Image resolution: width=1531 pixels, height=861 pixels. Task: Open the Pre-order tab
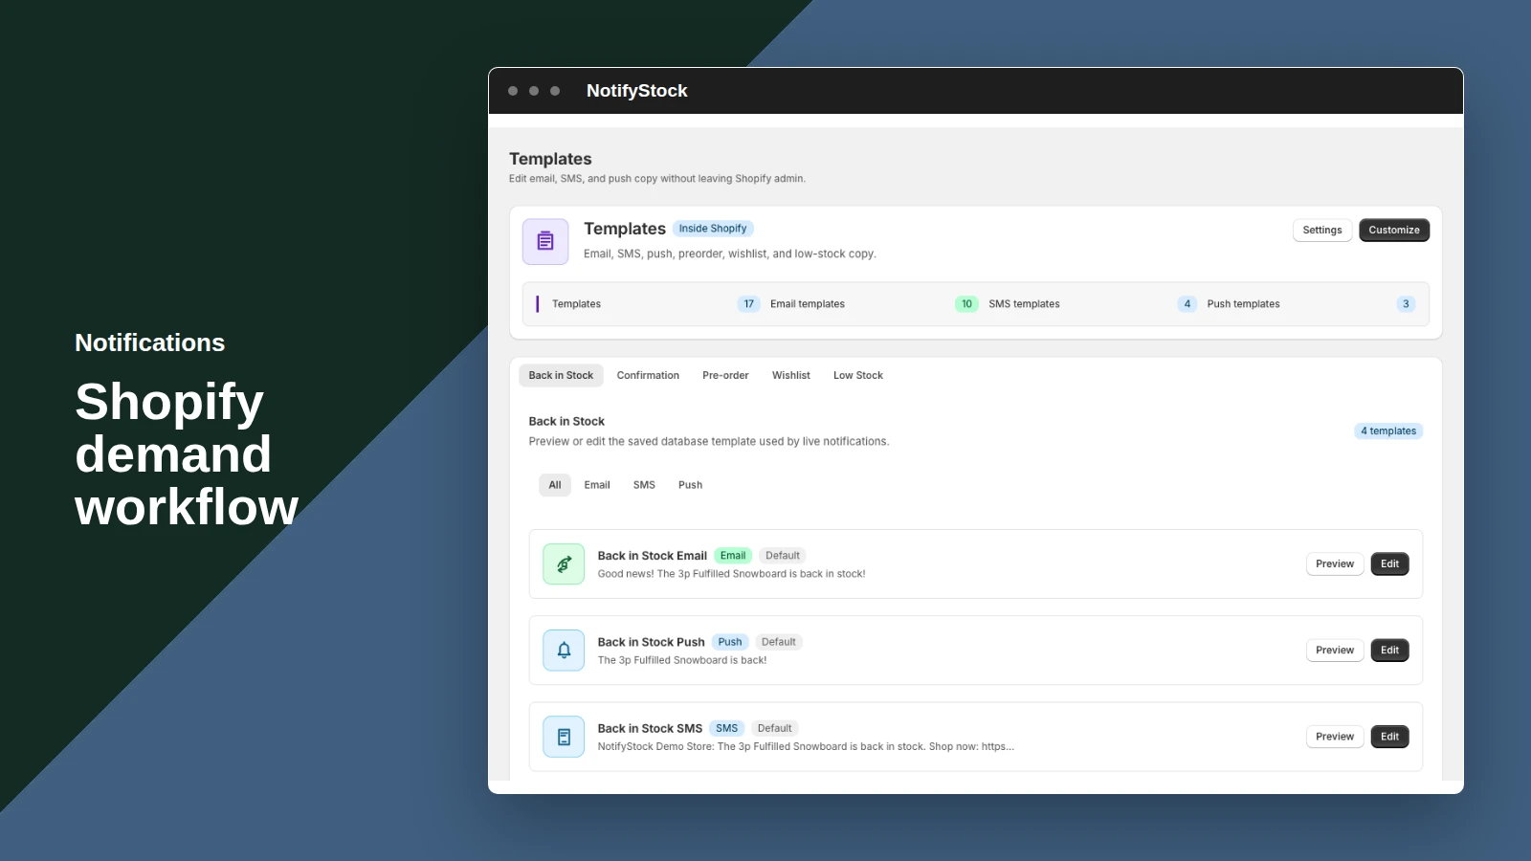(725, 375)
